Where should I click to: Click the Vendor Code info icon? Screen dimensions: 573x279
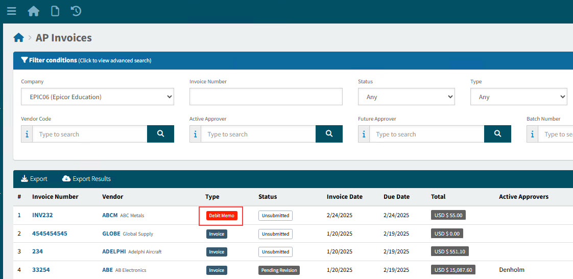[27, 134]
